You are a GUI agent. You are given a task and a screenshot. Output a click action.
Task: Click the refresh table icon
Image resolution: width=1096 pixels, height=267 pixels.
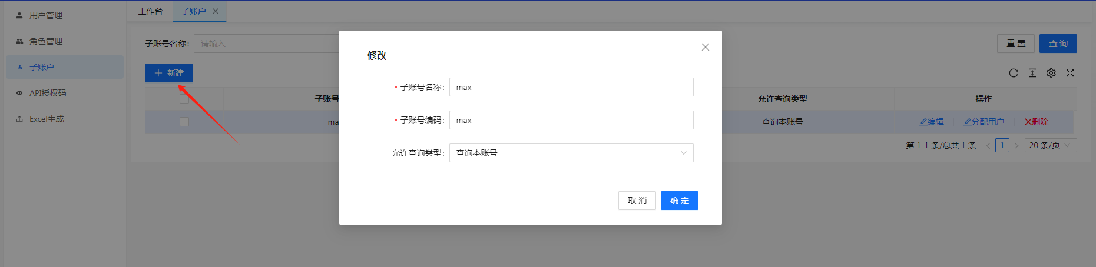tap(1013, 73)
